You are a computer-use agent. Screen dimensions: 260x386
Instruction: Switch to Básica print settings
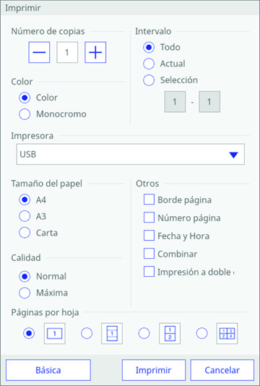pos(48,370)
